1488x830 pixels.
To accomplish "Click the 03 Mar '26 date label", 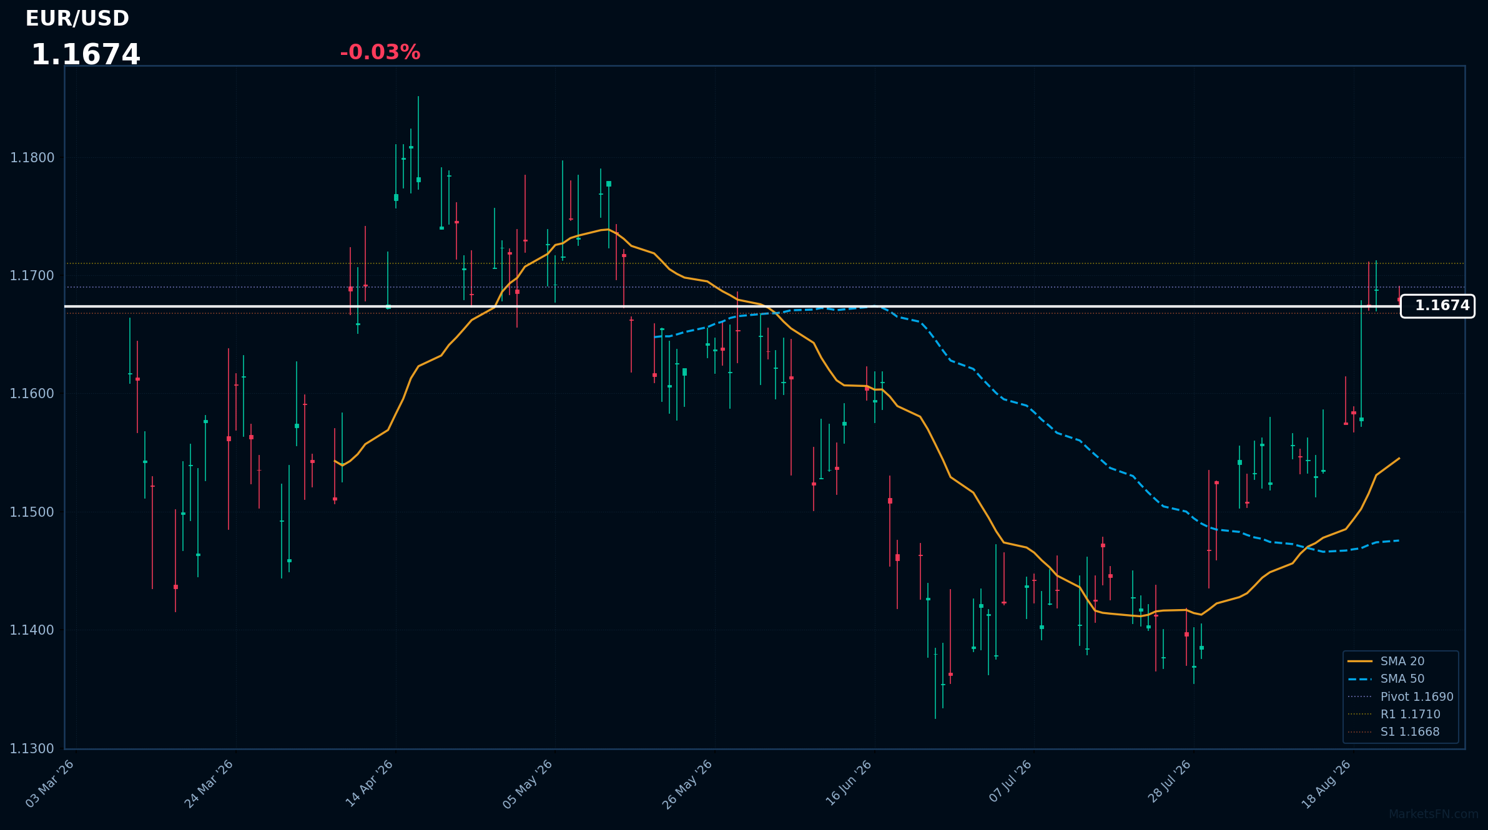I will tap(50, 784).
